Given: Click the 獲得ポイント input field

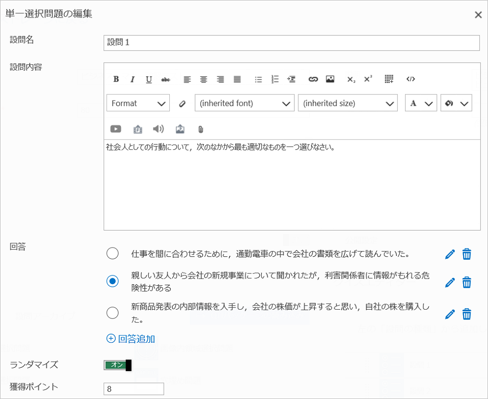Looking at the screenshot, I should click(134, 389).
